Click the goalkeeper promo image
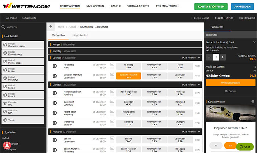 coord(231,113)
